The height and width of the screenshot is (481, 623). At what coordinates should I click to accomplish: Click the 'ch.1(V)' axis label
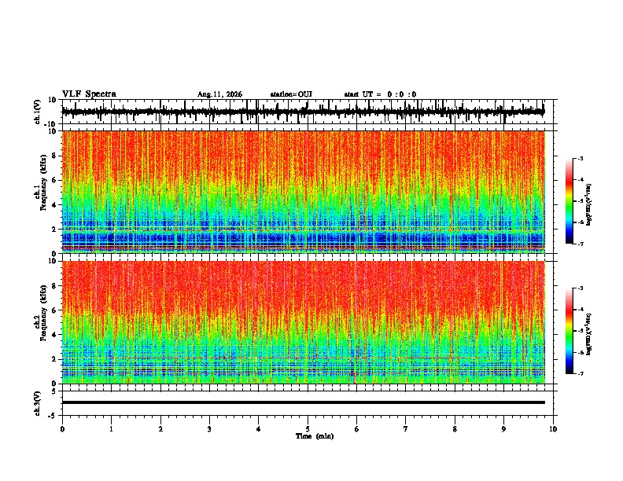pyautogui.click(x=38, y=112)
